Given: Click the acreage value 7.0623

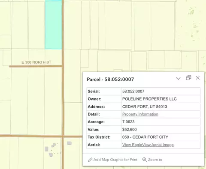Looking at the screenshot, I should (x=128, y=122).
